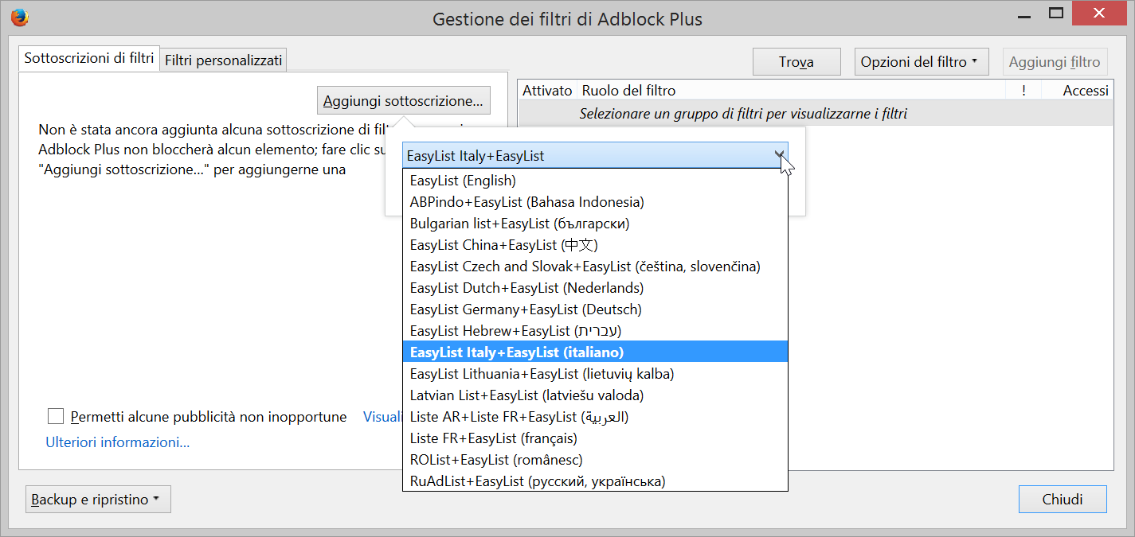This screenshot has height=537, width=1135.
Task: Click the Trova button
Action: click(x=796, y=62)
